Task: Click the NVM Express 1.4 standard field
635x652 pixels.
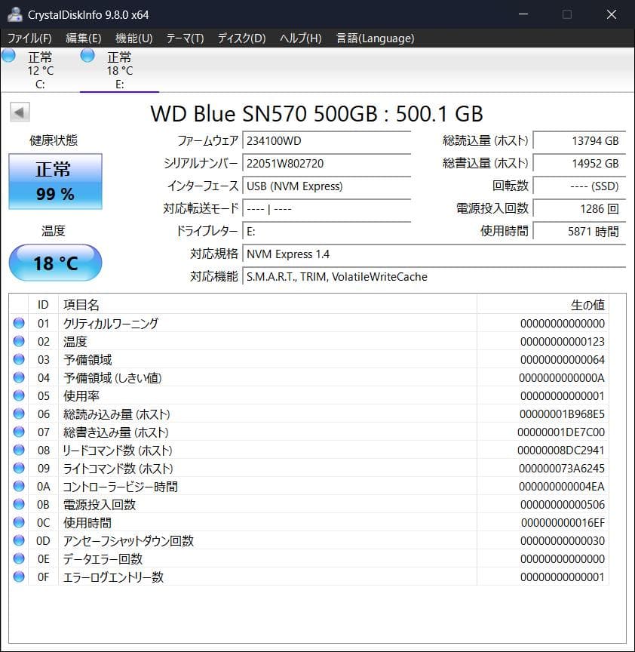Action: coord(434,254)
